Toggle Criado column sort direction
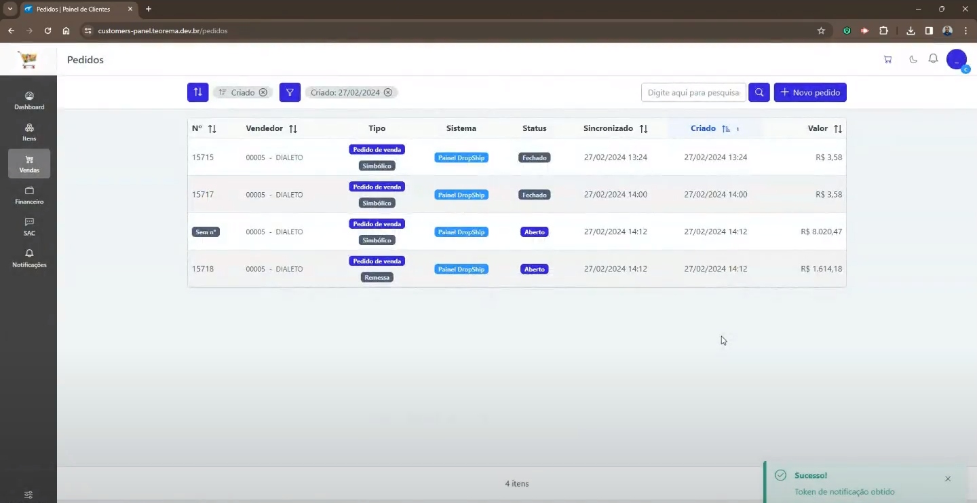977x503 pixels. (726, 129)
